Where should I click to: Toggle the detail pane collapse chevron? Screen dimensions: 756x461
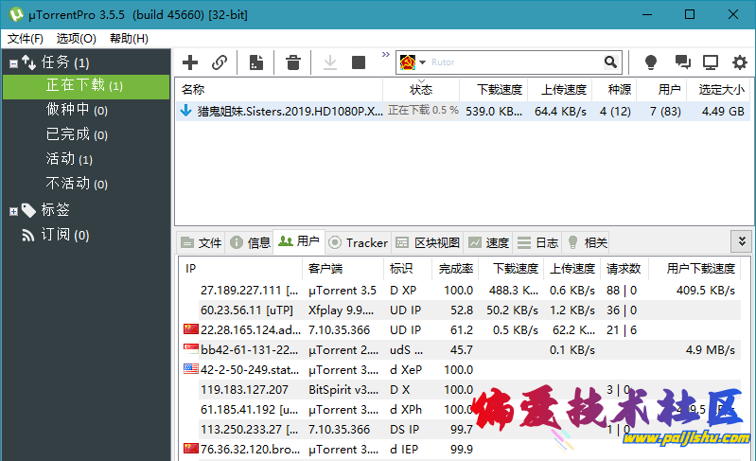[742, 241]
